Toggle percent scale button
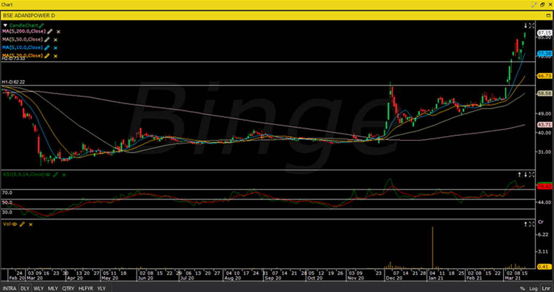The width and height of the screenshot is (554, 292). coord(523,288)
